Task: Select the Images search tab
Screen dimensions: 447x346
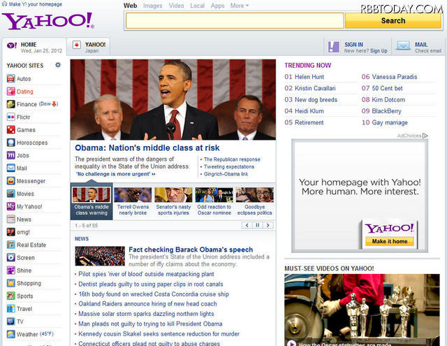Action: tap(152, 6)
